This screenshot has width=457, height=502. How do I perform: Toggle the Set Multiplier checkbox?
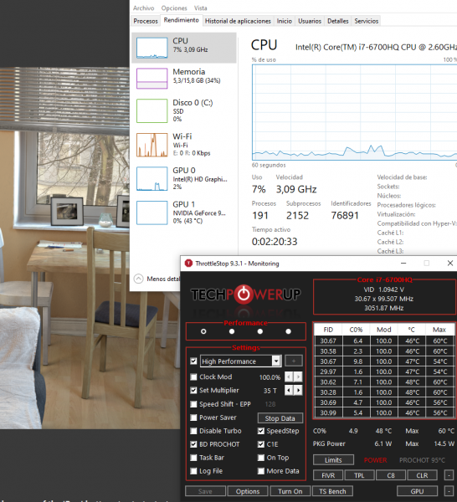[x=193, y=390]
